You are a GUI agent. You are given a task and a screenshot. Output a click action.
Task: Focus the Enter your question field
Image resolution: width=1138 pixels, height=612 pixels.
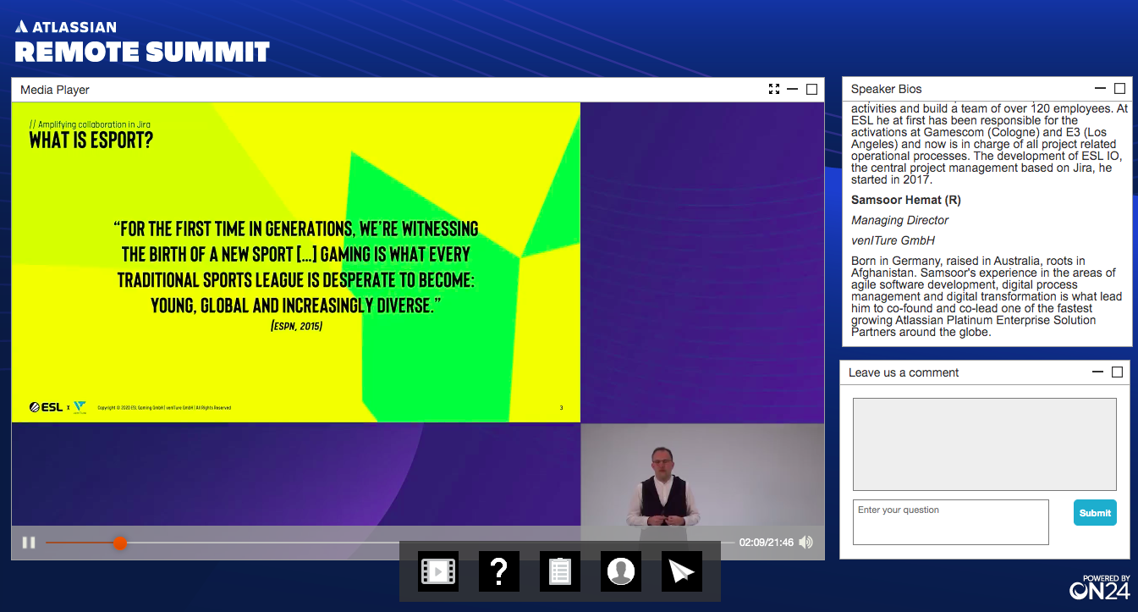pyautogui.click(x=951, y=522)
